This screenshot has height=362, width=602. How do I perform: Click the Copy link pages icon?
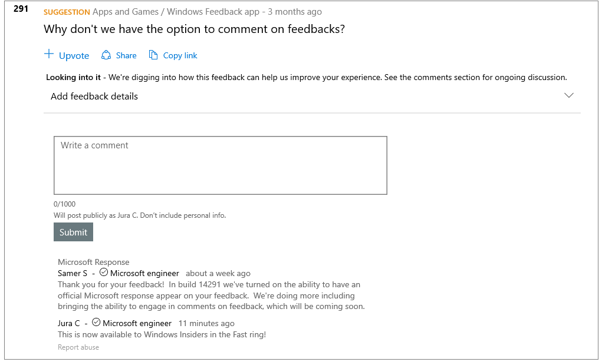(x=153, y=55)
